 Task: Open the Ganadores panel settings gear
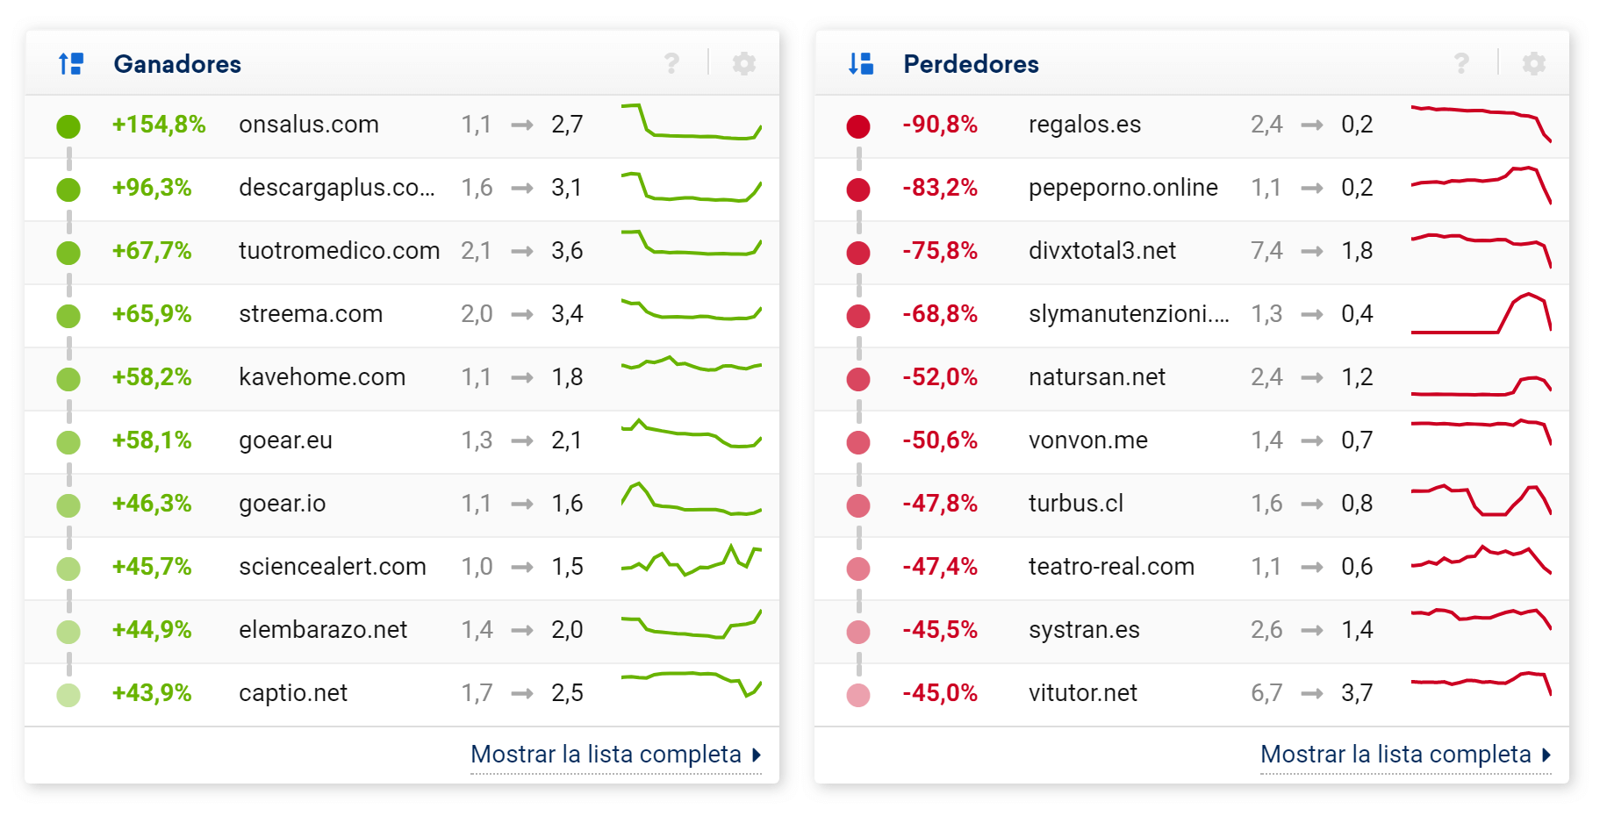coord(744,63)
